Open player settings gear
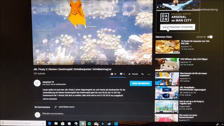This screenshot has width=224, height=126. pyautogui.click(x=138, y=63)
